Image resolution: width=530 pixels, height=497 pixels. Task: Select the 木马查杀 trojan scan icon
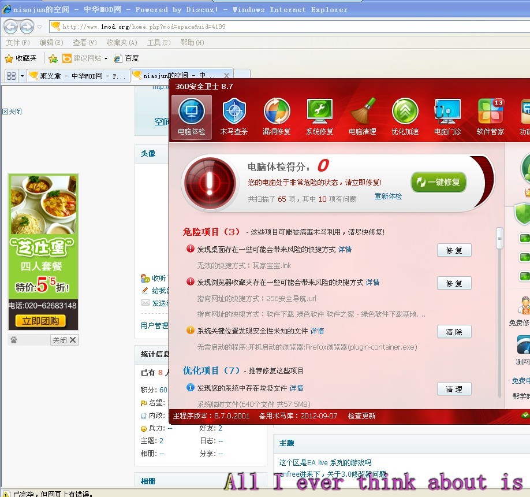point(234,114)
